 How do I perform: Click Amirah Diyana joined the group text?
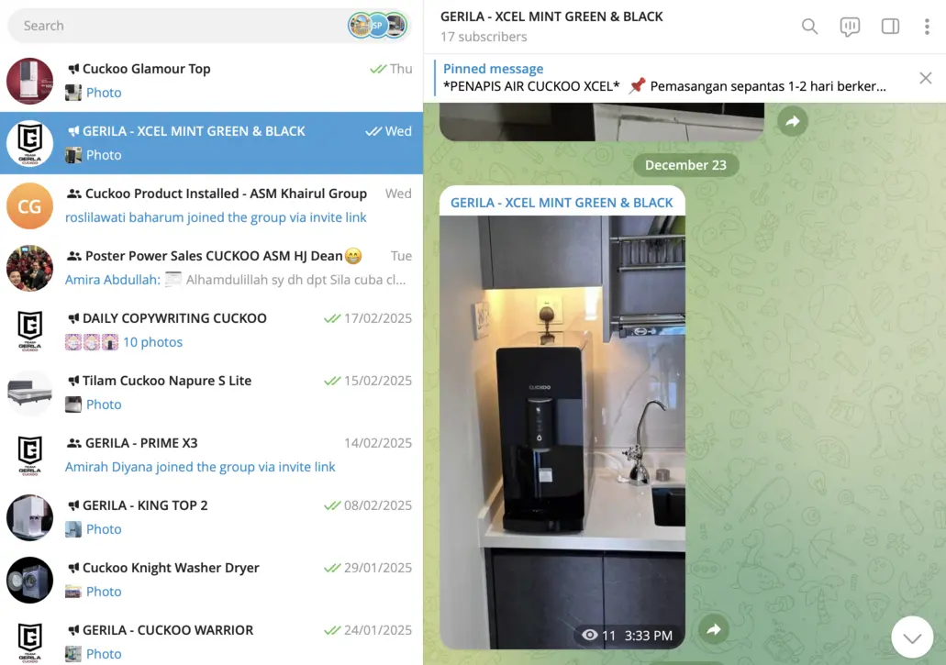pyautogui.click(x=200, y=467)
